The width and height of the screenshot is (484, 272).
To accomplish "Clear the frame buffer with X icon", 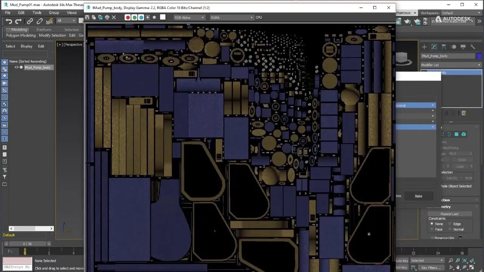I will click(x=114, y=17).
